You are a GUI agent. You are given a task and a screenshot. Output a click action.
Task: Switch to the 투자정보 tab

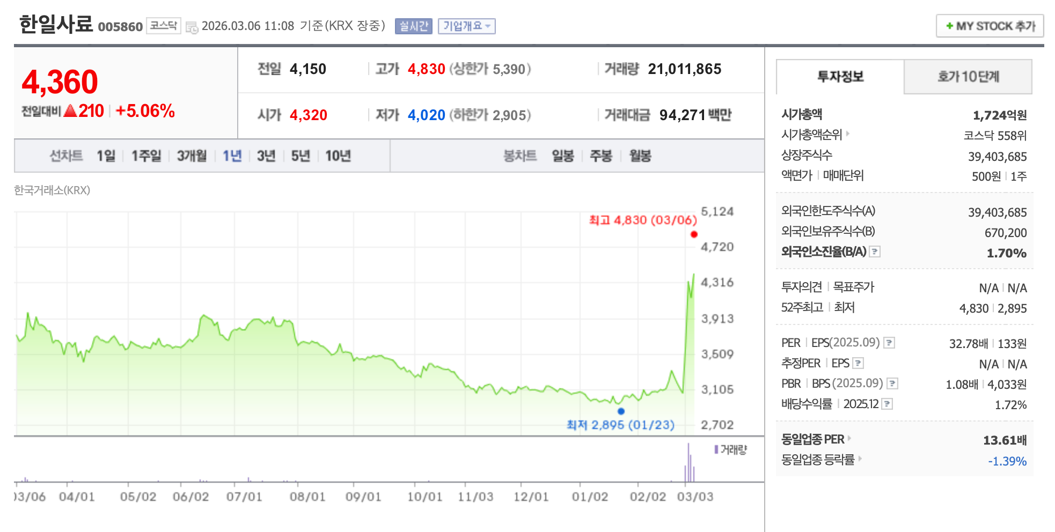click(x=840, y=77)
